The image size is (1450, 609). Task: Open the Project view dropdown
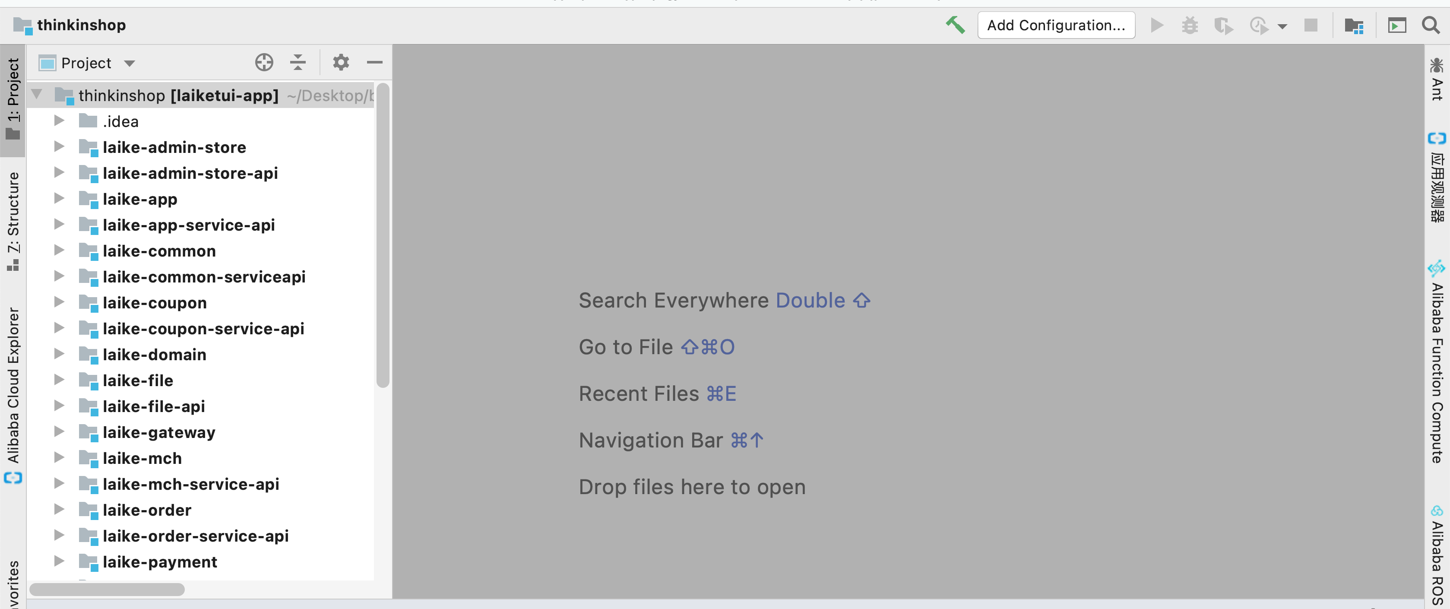[130, 63]
